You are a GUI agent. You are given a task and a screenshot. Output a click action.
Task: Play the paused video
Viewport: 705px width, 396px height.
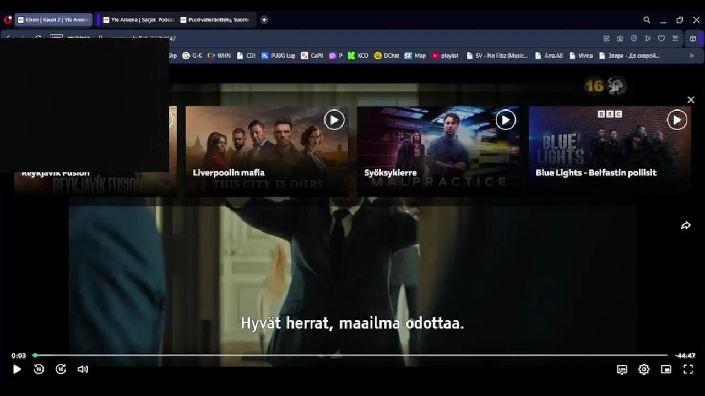[17, 370]
